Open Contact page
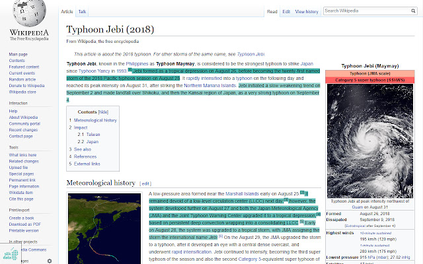The height and width of the screenshot is (264, 423). 20,136
